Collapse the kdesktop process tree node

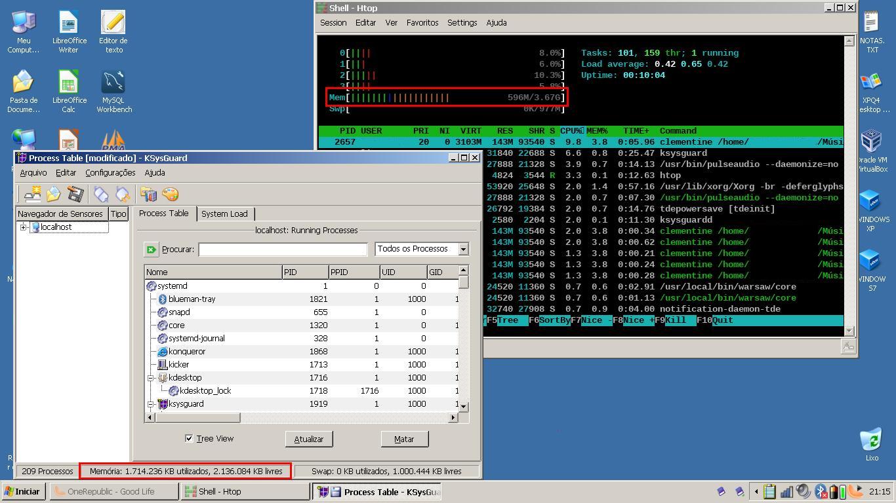pyautogui.click(x=151, y=378)
